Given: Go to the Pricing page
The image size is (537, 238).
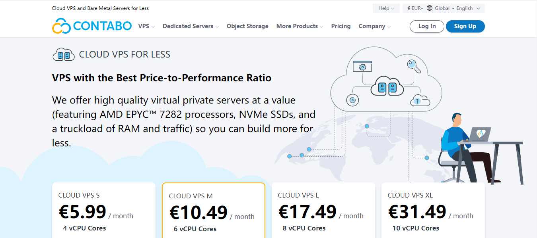Looking at the screenshot, I should pyautogui.click(x=341, y=26).
